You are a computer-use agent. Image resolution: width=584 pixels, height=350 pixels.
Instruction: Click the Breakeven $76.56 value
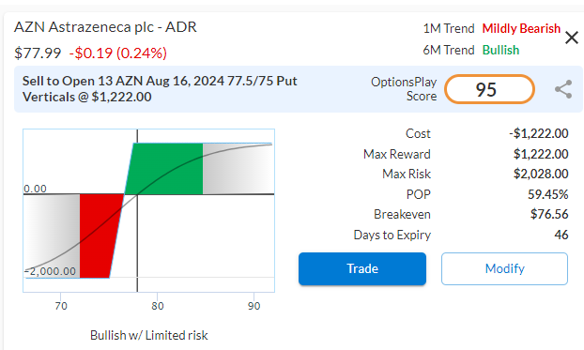549,214
